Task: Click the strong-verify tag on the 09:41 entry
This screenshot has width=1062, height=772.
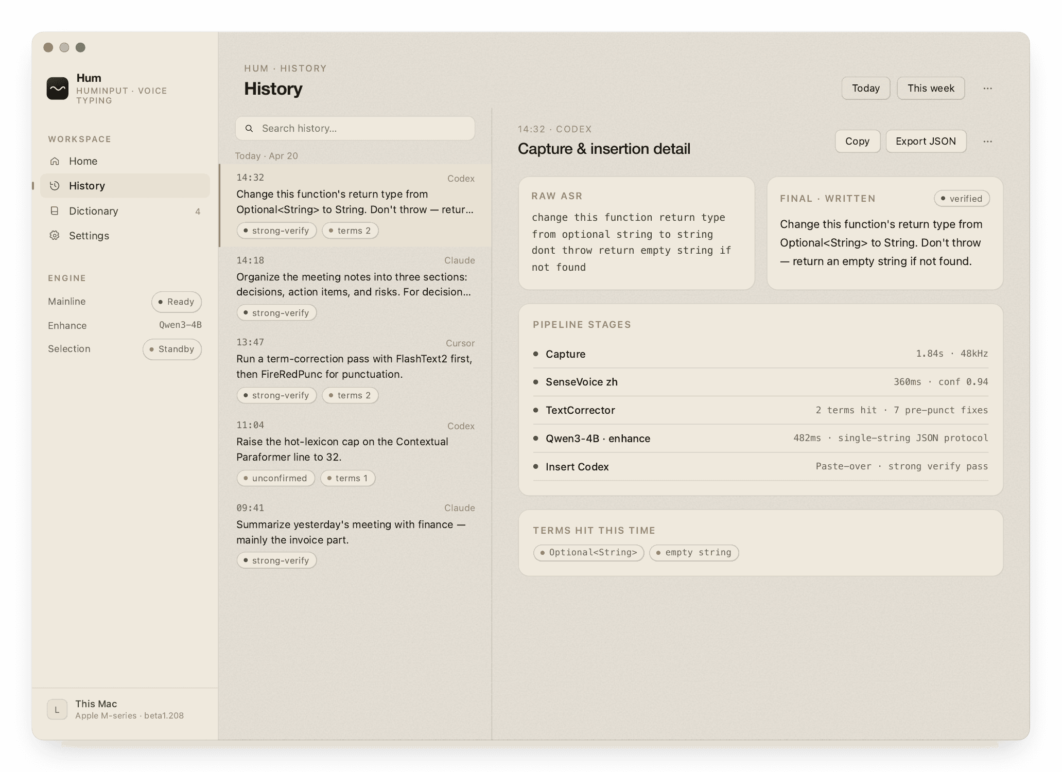Action: coord(276,560)
